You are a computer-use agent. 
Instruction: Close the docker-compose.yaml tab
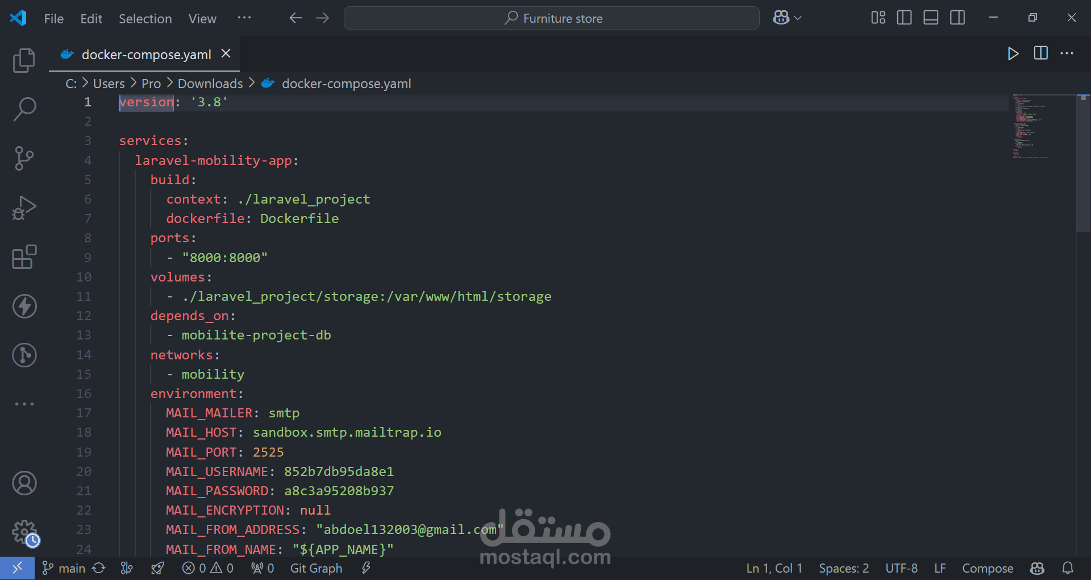tap(226, 53)
